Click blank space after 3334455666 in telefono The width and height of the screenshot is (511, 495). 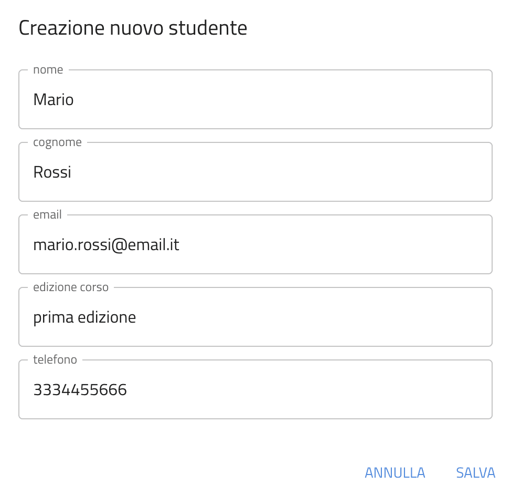pyautogui.click(x=315, y=389)
